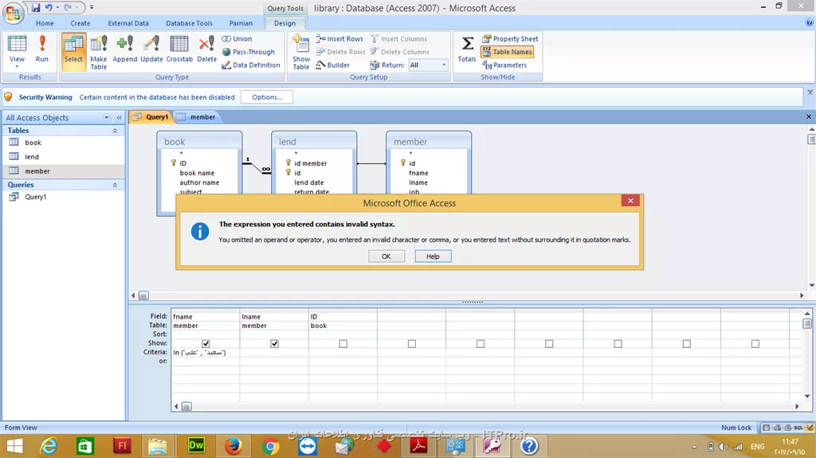Save using Quick Access toolbar
This screenshot has height=458, width=816.
pos(35,7)
